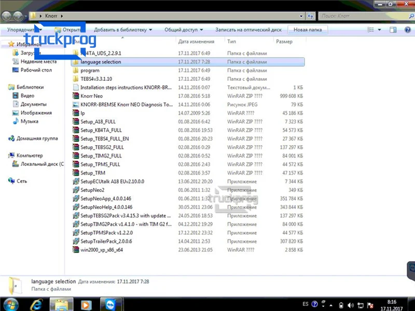Click the SetupECUtalk A18 installer icon
The image size is (415, 311).
(x=76, y=181)
